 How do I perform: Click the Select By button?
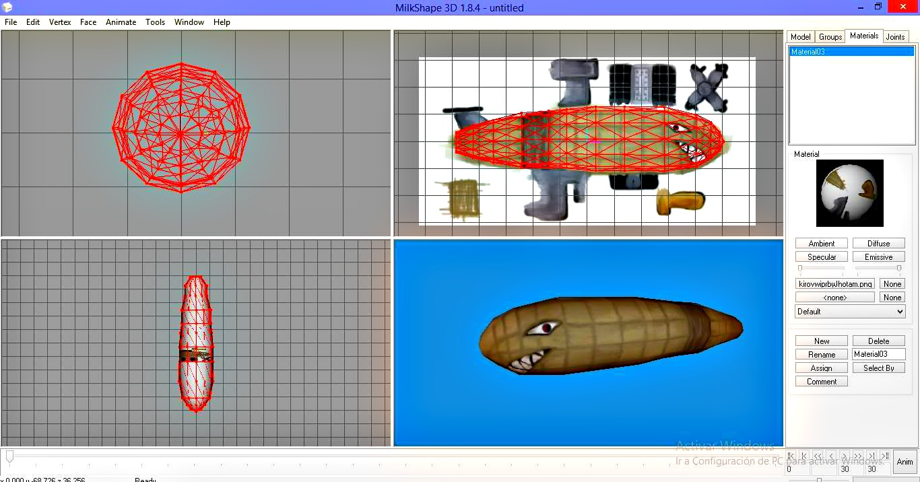pos(879,368)
